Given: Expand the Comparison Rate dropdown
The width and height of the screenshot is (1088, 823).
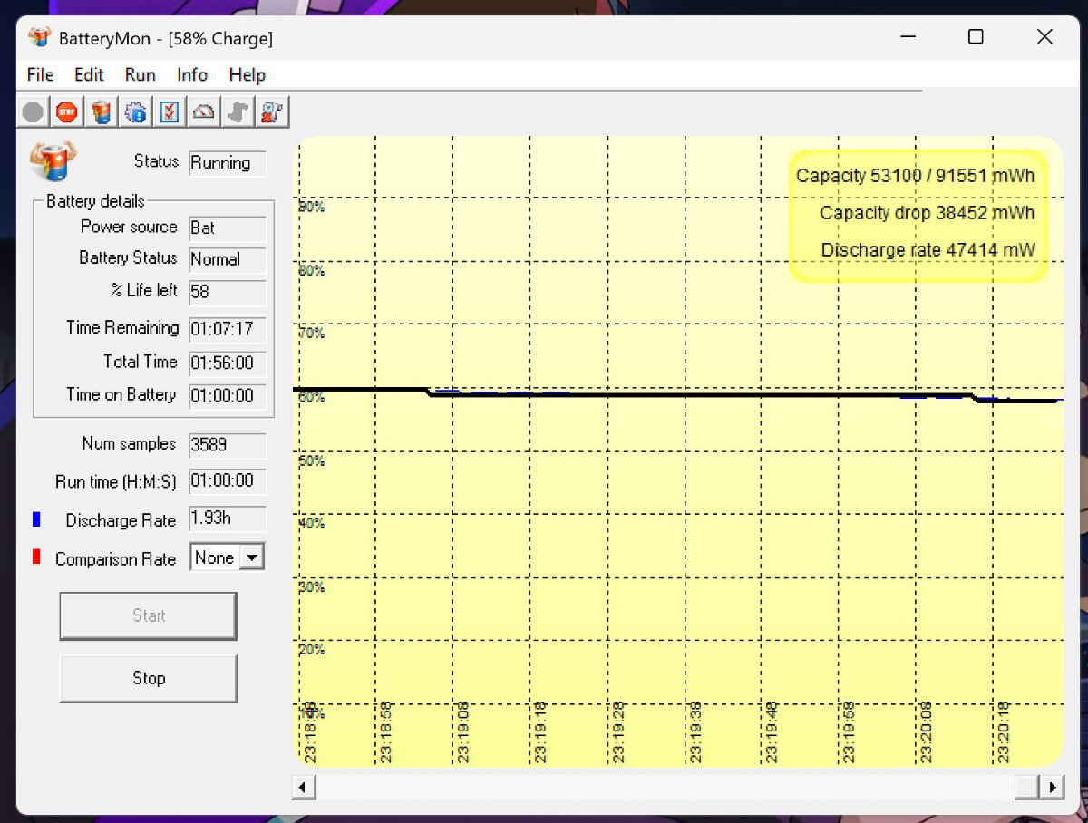Looking at the screenshot, I should tap(254, 557).
